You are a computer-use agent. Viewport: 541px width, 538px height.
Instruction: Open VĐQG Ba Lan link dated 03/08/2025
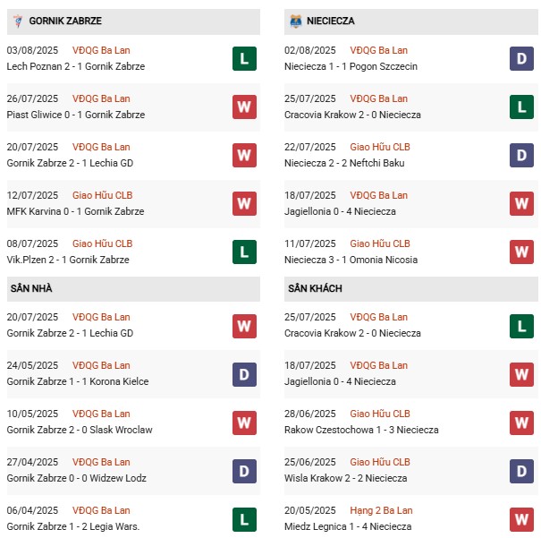tap(101, 50)
